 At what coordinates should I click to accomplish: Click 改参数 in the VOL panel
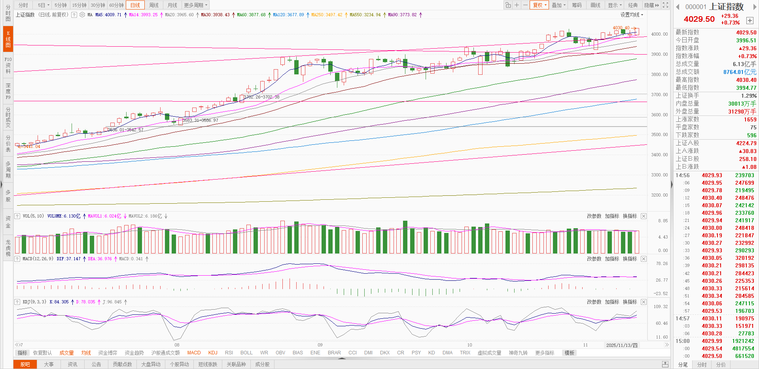click(594, 216)
